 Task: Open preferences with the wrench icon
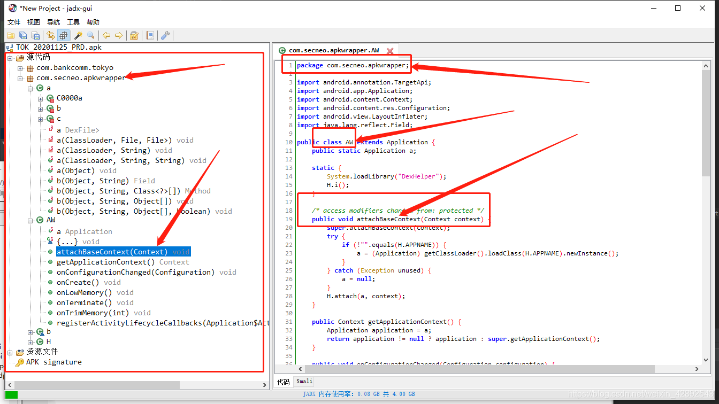pyautogui.click(x=165, y=35)
